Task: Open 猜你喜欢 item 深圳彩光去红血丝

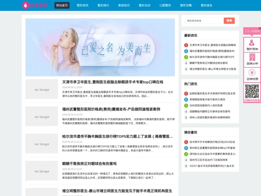Action: click(213, 154)
